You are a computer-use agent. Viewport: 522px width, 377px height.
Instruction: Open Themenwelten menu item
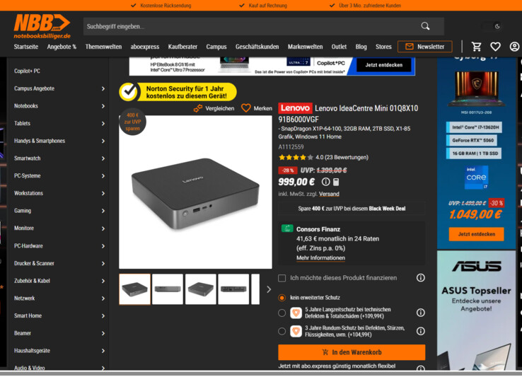pyautogui.click(x=103, y=47)
